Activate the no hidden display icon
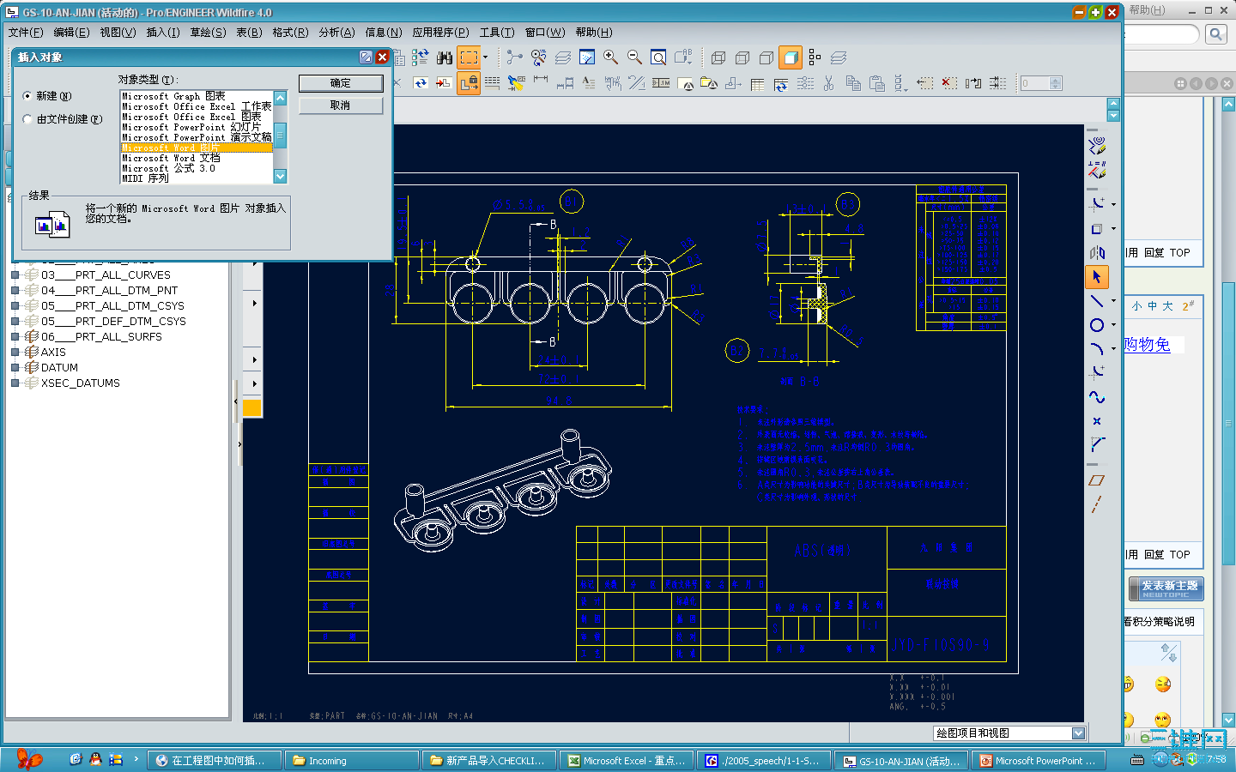Viewport: 1236px width, 772px height. tap(766, 57)
